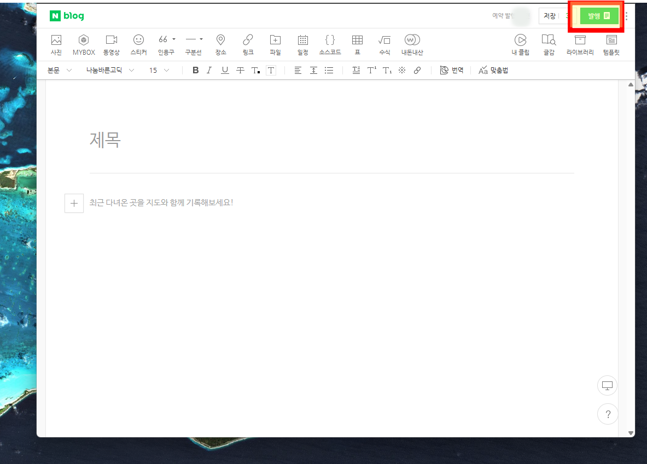Insert special character symbol
The width and height of the screenshot is (647, 464).
[402, 70]
